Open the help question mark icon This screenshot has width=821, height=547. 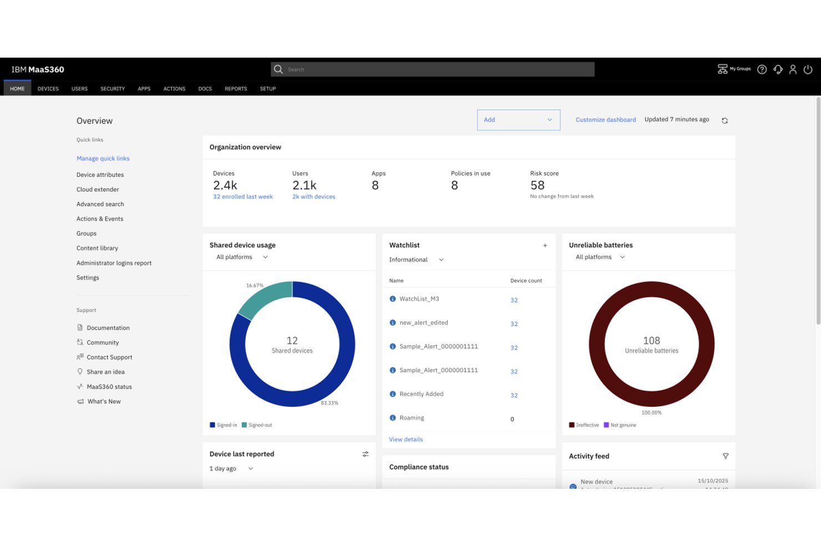pyautogui.click(x=762, y=69)
